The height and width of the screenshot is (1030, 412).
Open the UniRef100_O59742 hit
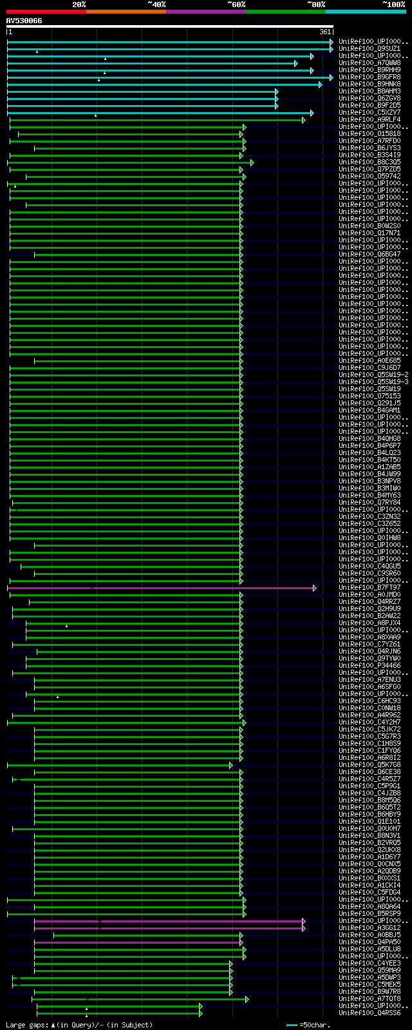pyautogui.click(x=370, y=176)
